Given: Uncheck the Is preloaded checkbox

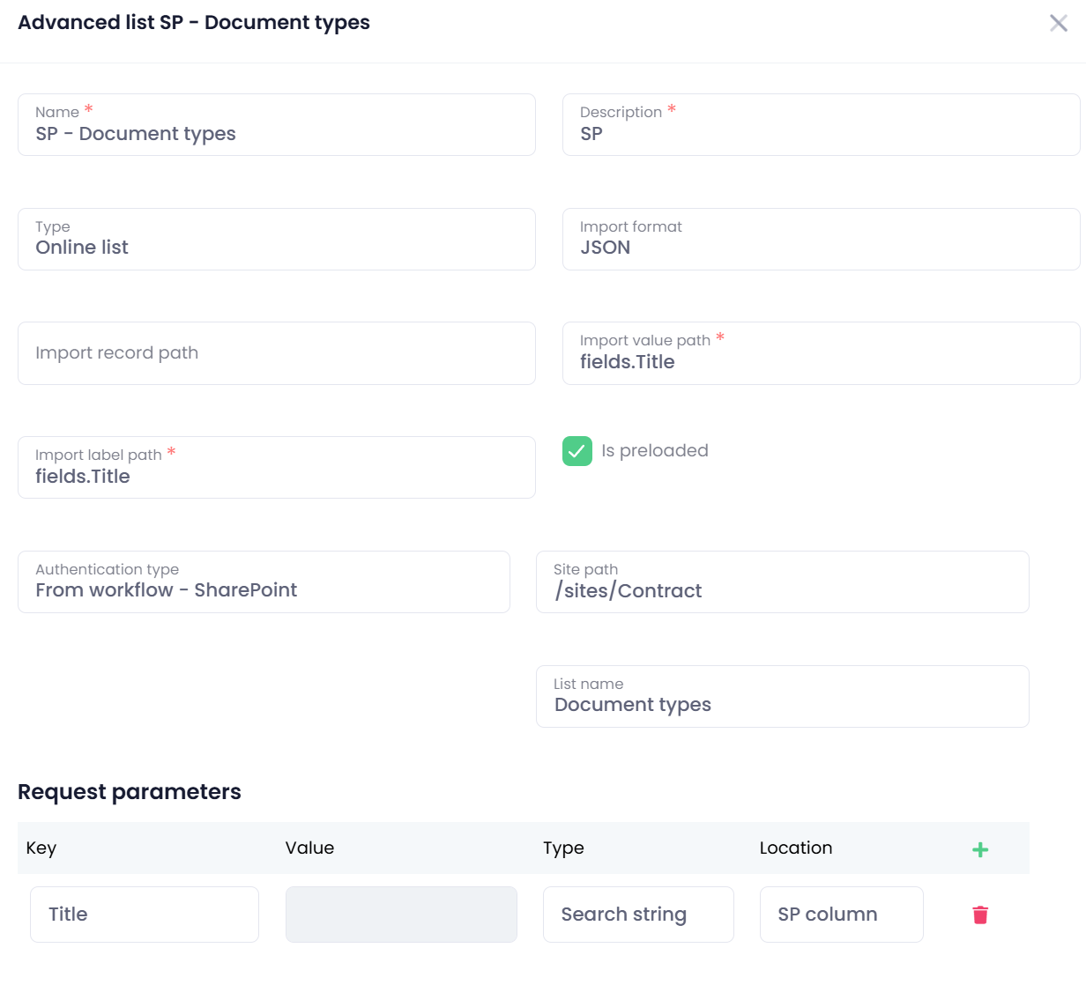Looking at the screenshot, I should [x=577, y=451].
